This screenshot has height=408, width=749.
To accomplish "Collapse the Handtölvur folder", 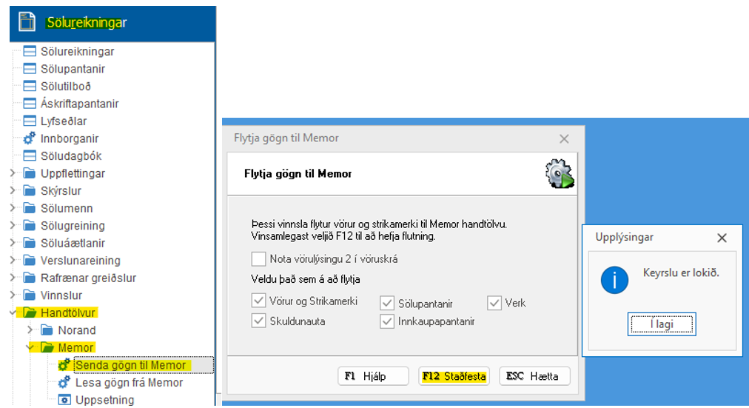I will tap(13, 312).
